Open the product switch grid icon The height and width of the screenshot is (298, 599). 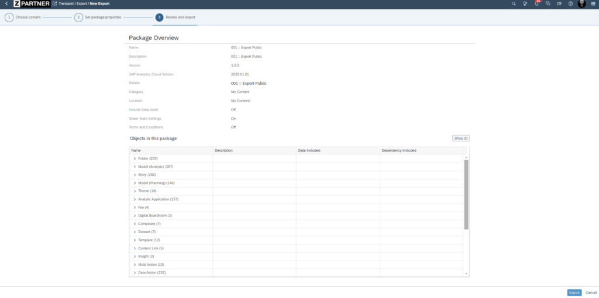tap(593, 4)
